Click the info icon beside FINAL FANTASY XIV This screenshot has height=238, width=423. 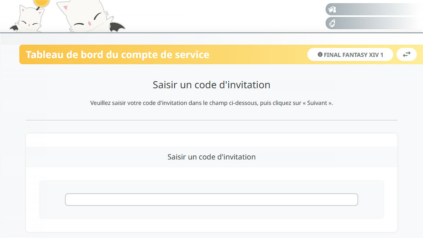click(320, 55)
